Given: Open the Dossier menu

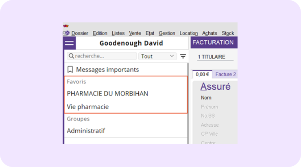Looking at the screenshot, I should (80, 33).
